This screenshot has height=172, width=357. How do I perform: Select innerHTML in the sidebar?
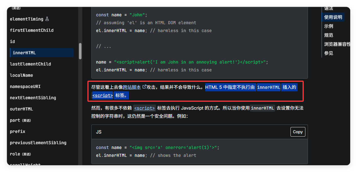click(24, 53)
